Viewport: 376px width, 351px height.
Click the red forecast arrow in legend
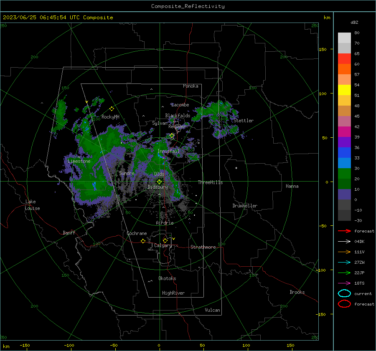click(344, 231)
